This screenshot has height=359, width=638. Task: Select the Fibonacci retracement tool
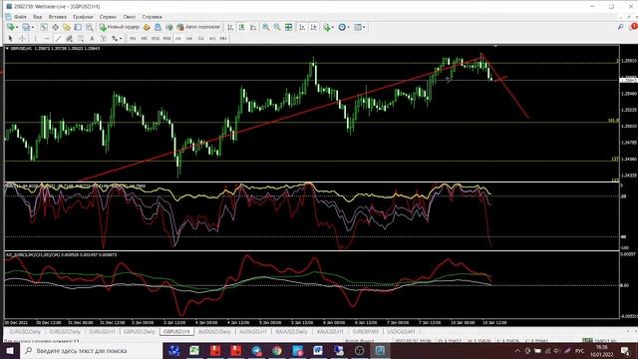[x=81, y=38]
